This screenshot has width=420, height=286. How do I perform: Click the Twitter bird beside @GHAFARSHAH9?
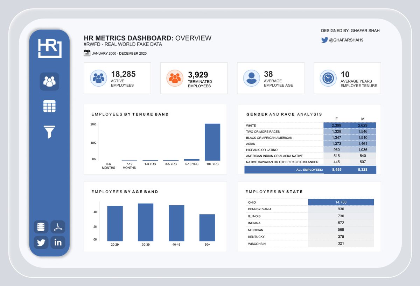click(325, 40)
